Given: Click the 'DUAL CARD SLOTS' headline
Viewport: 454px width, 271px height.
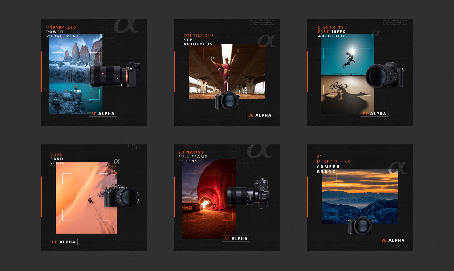Looking at the screenshot, I should click(x=57, y=159).
